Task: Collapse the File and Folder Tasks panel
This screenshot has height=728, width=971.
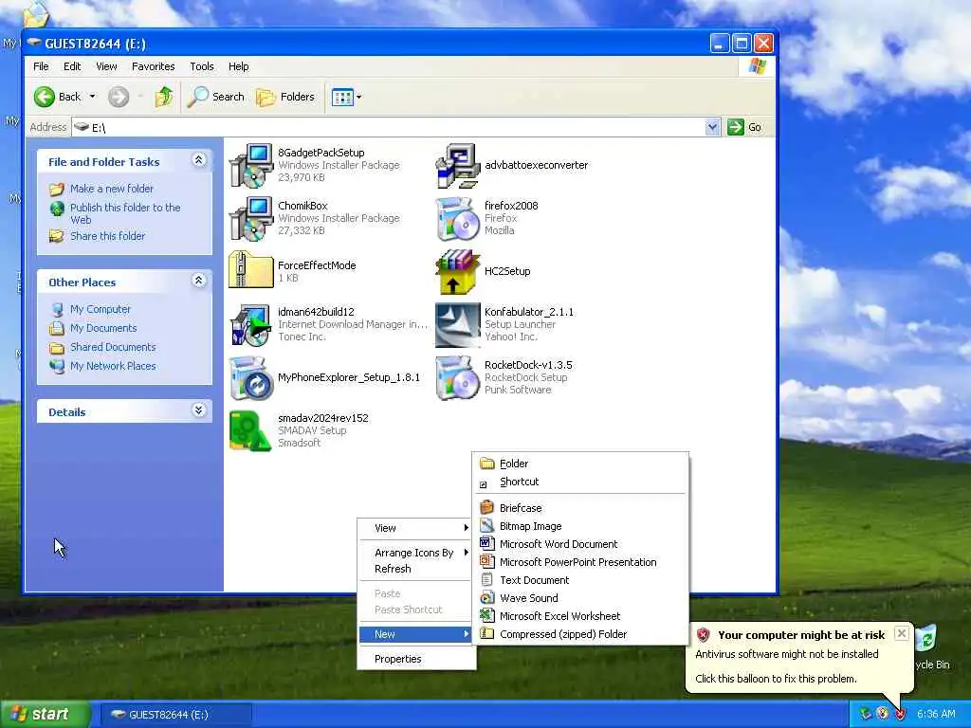Action: tap(199, 160)
